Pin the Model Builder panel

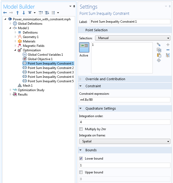pos(74,7)
